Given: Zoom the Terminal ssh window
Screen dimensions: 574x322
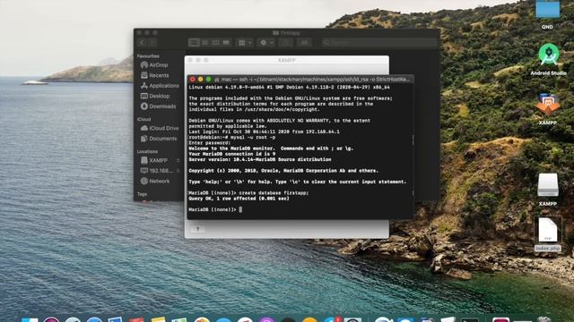Looking at the screenshot, I should pyautogui.click(x=208, y=80).
